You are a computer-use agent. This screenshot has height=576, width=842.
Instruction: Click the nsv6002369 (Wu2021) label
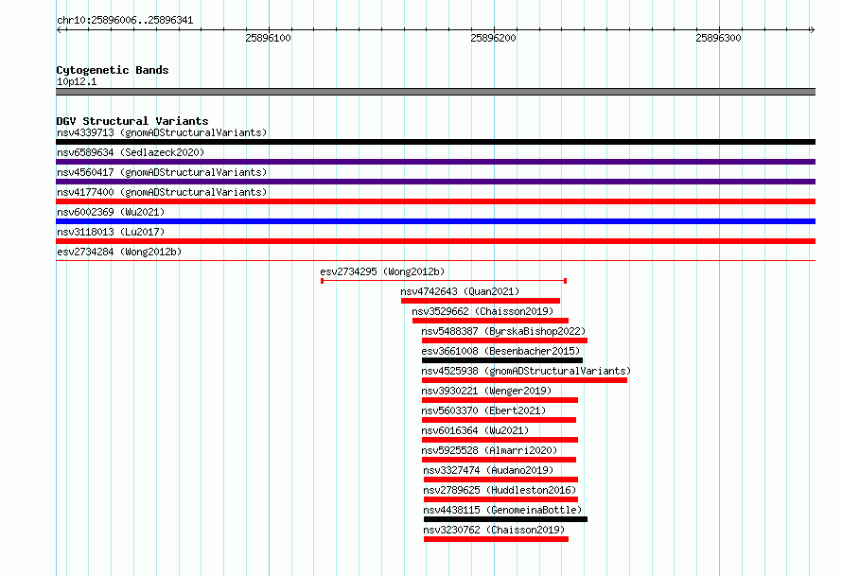[111, 212]
